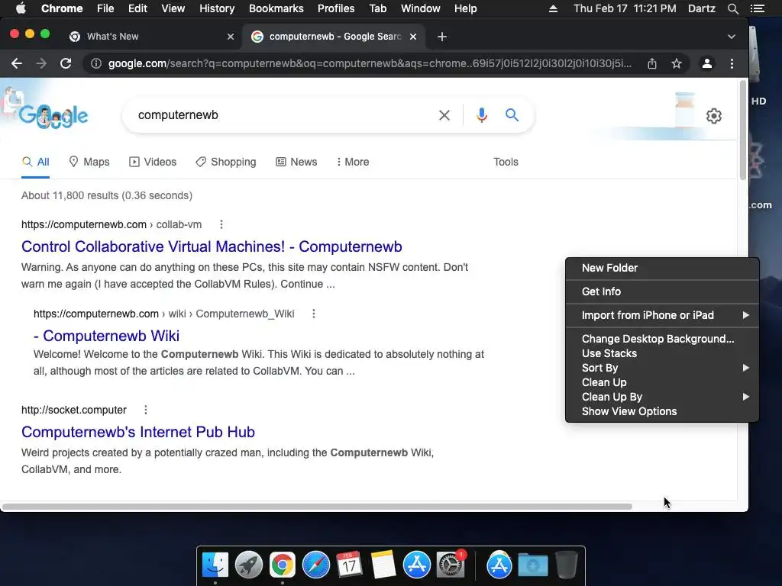Open Calendar in the Dock
The width and height of the screenshot is (782, 586).
[x=349, y=565]
